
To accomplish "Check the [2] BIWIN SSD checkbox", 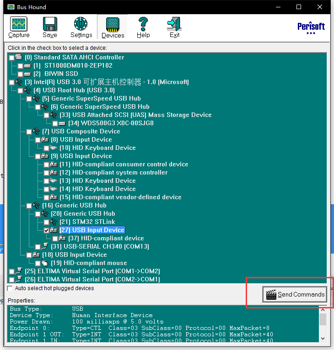I will pyautogui.click(x=20, y=74).
